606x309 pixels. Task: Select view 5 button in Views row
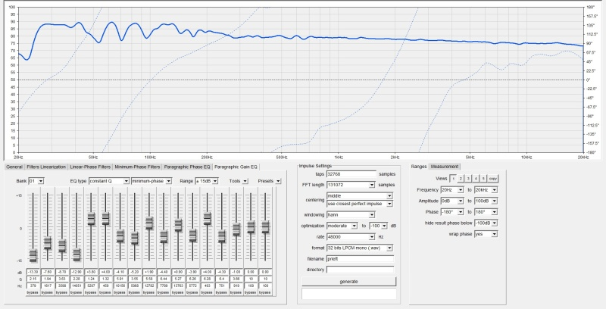(484, 177)
